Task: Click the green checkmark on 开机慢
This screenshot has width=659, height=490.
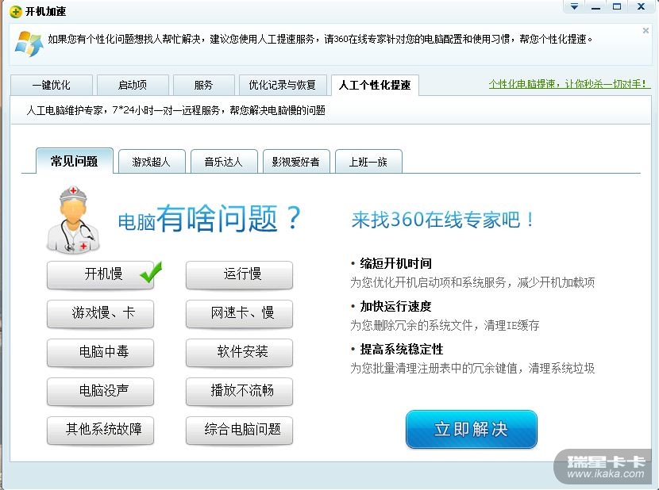Action: pos(151,272)
